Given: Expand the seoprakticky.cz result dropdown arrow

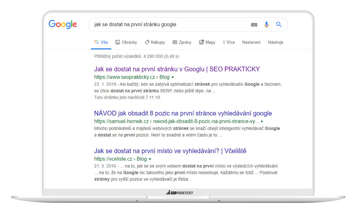Looking at the screenshot, I should click(173, 77).
